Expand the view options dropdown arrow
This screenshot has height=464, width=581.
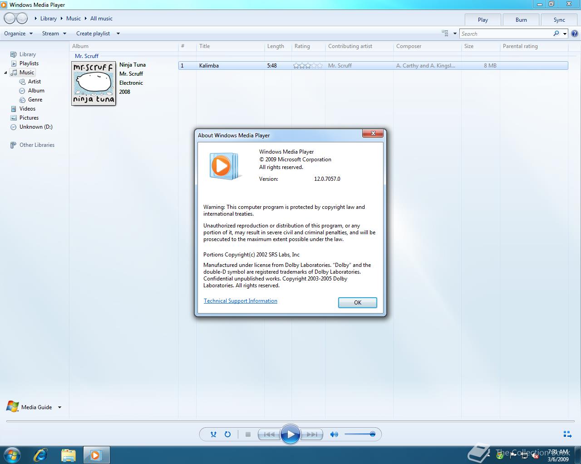(455, 34)
